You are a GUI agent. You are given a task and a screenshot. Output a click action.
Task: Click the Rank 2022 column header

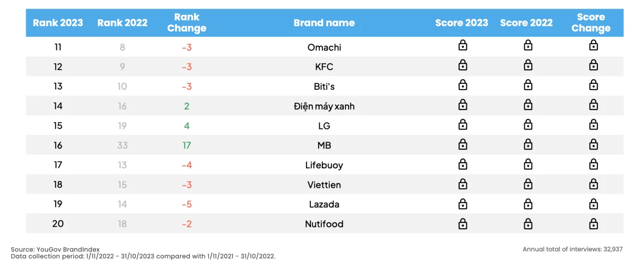click(123, 23)
